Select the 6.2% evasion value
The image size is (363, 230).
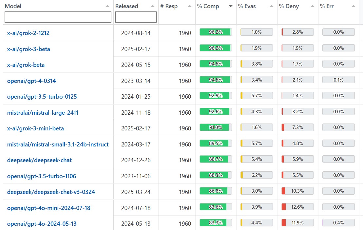click(x=257, y=175)
